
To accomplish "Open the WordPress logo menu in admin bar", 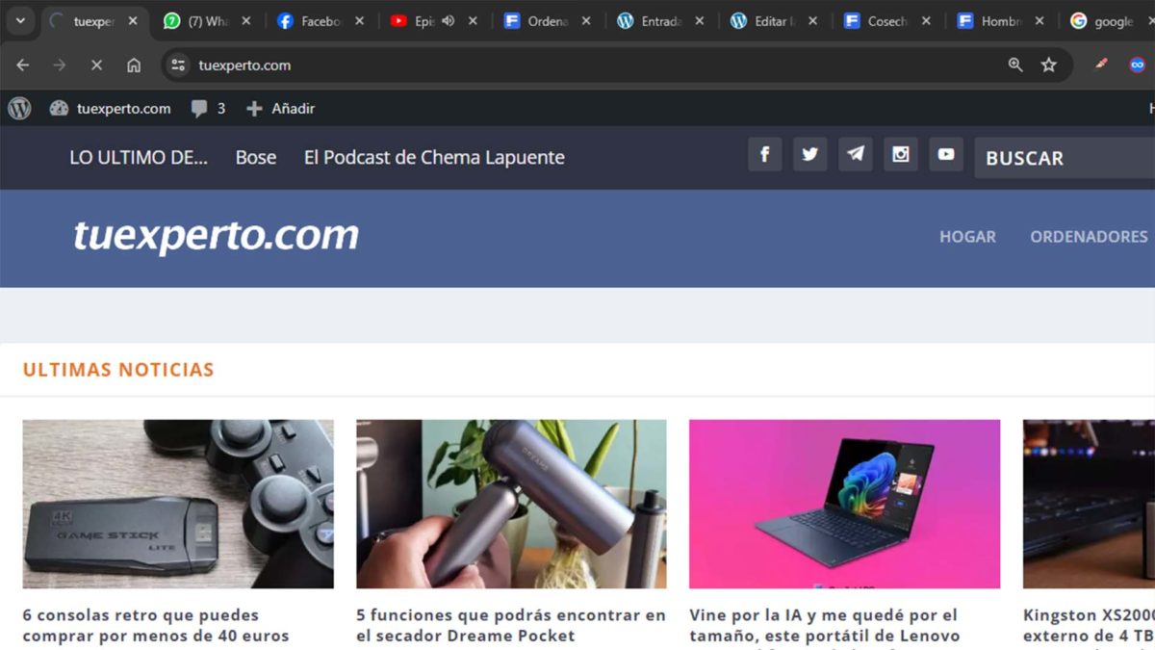I will click(x=19, y=108).
